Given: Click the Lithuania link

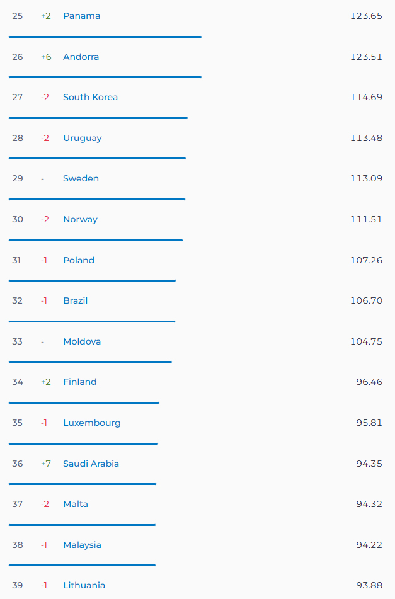Looking at the screenshot, I should click(84, 586).
